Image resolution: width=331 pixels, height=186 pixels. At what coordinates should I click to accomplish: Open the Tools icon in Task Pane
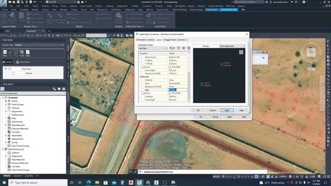tap(22, 53)
